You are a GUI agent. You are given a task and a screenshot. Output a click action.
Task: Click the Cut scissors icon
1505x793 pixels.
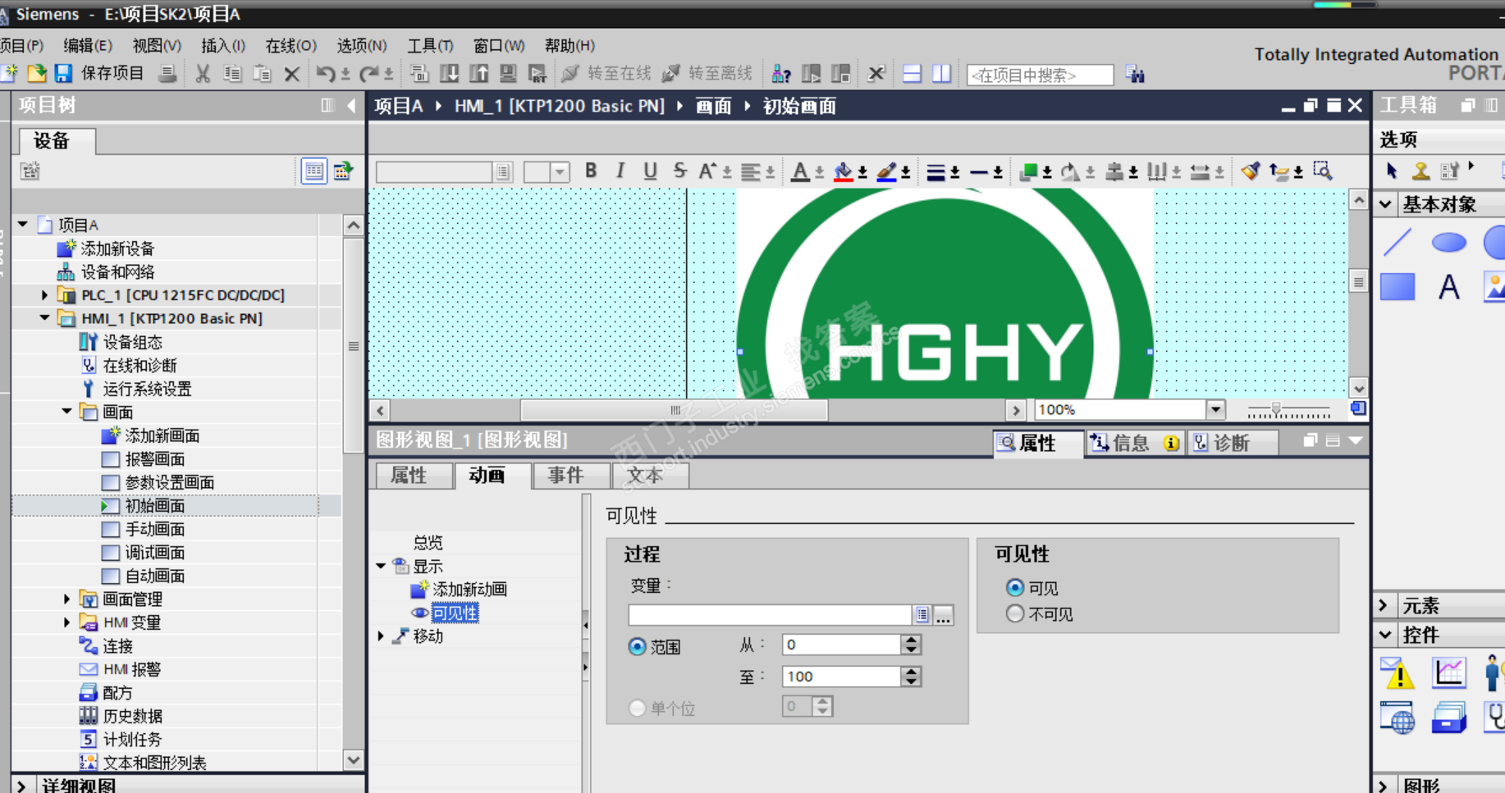coord(203,74)
